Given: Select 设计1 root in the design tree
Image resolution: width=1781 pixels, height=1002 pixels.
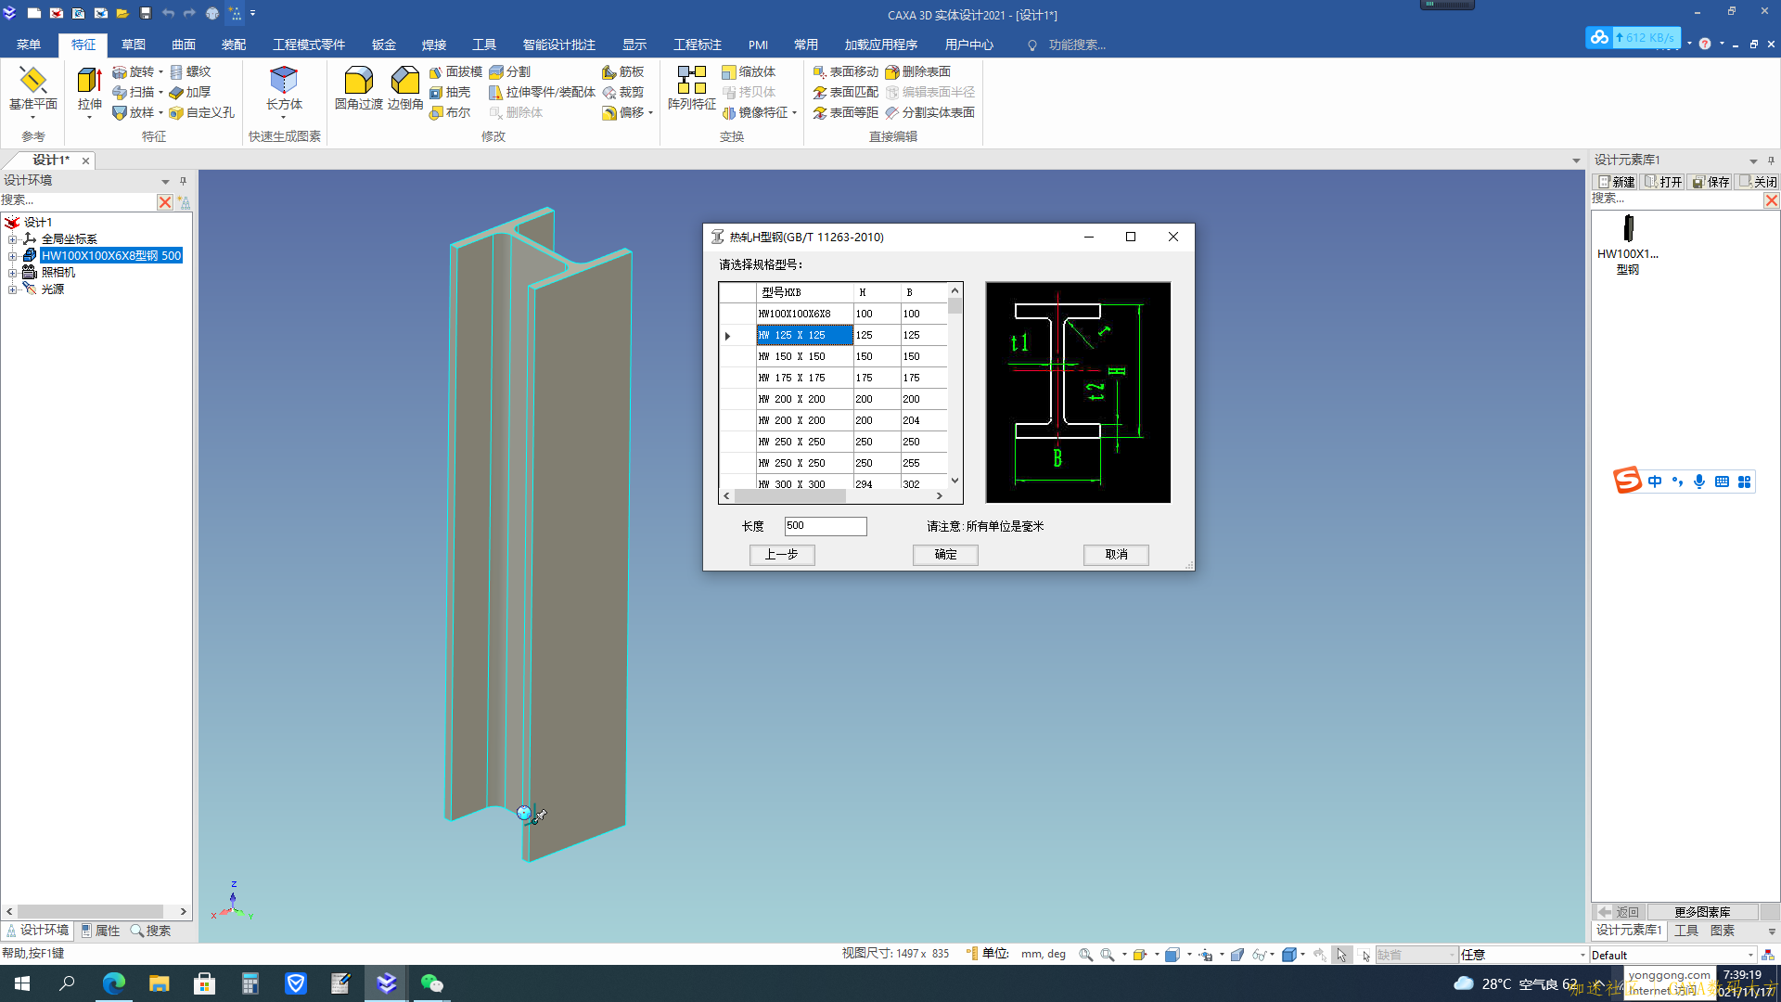Looking at the screenshot, I should pos(38,223).
